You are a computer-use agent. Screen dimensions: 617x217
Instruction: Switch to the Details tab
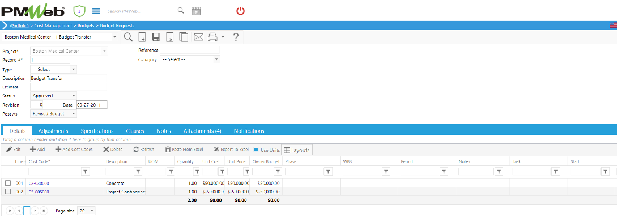click(18, 131)
